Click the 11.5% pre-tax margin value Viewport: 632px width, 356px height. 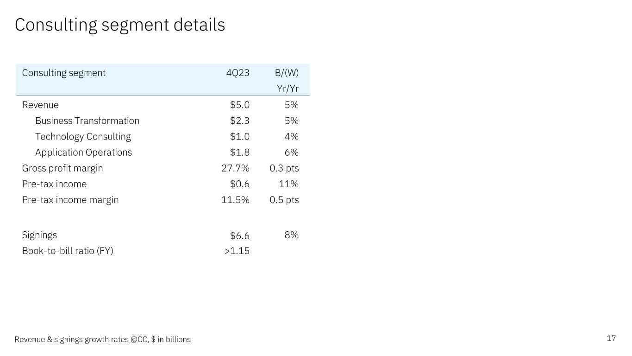point(235,199)
